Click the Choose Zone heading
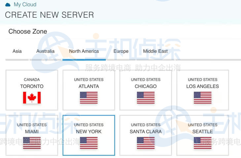The image size is (241, 158). click(x=28, y=31)
